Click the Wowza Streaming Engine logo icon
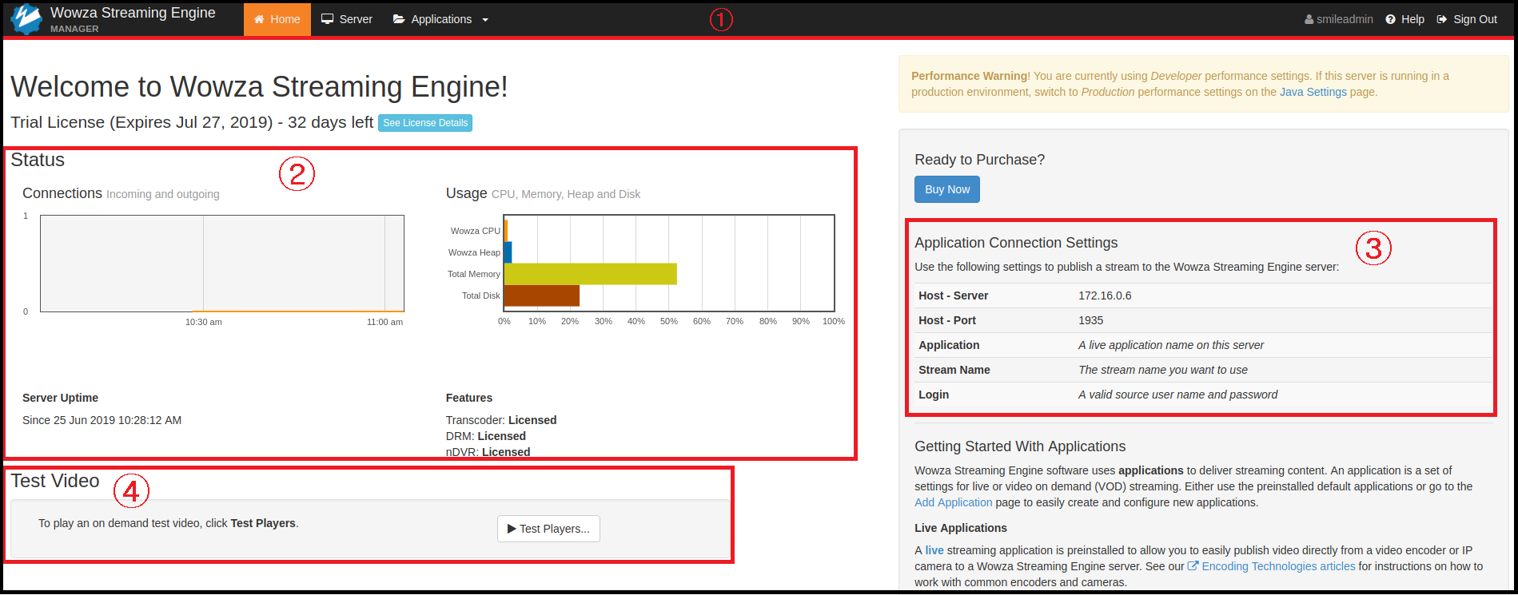The image size is (1518, 595). tap(26, 19)
